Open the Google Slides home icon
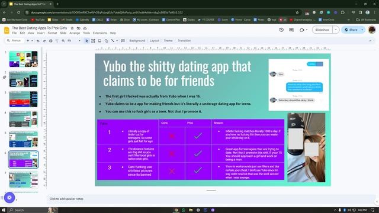The height and width of the screenshot is (213, 379). point(7,30)
